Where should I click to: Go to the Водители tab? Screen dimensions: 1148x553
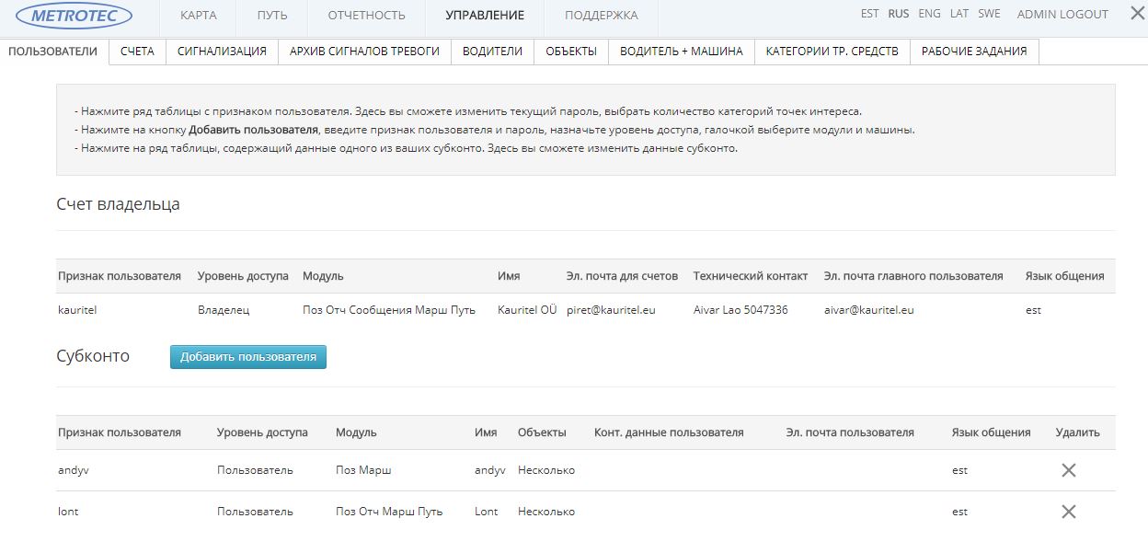pos(492,52)
